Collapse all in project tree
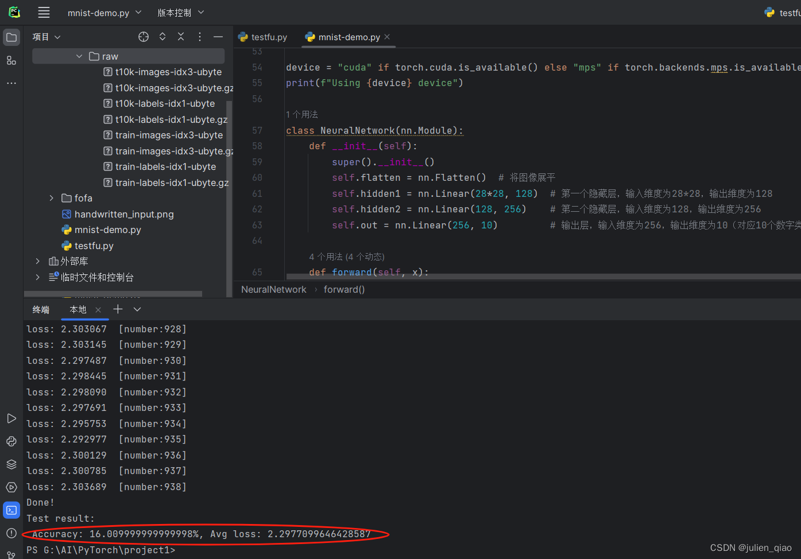The height and width of the screenshot is (559, 801). pos(181,37)
